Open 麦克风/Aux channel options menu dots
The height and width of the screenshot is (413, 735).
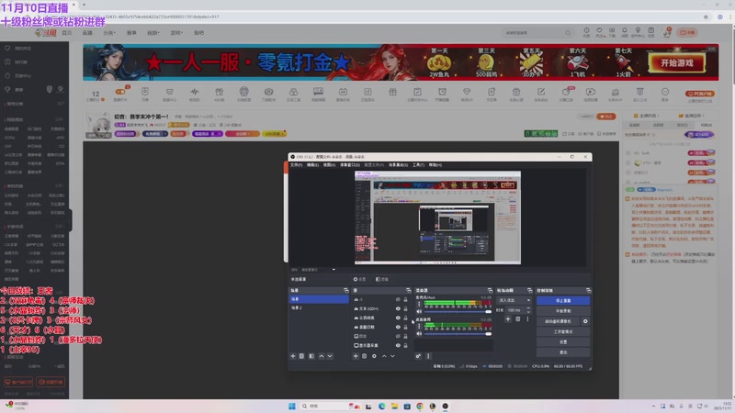coord(419,304)
